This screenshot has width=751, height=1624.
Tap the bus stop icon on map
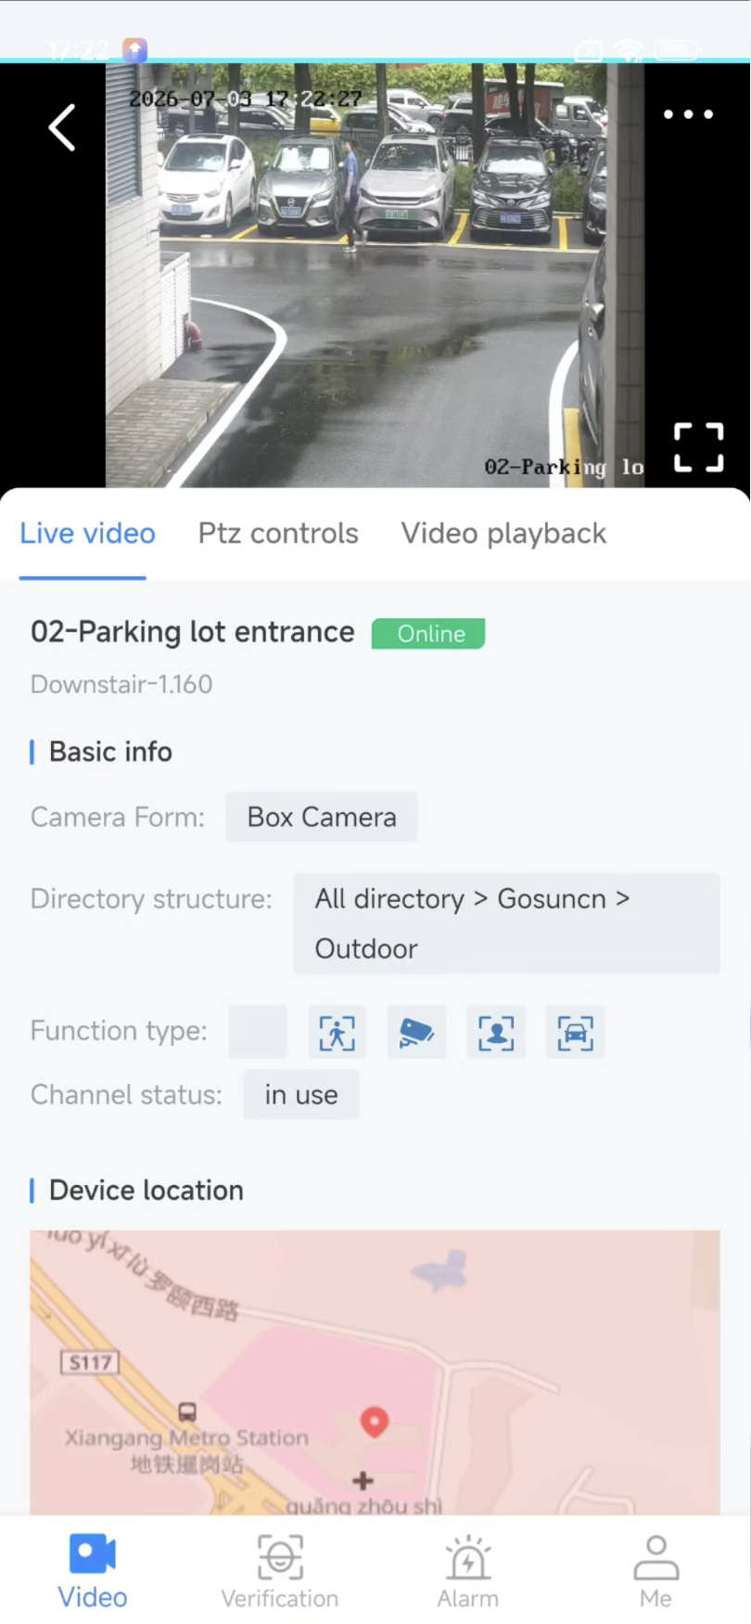187,1412
